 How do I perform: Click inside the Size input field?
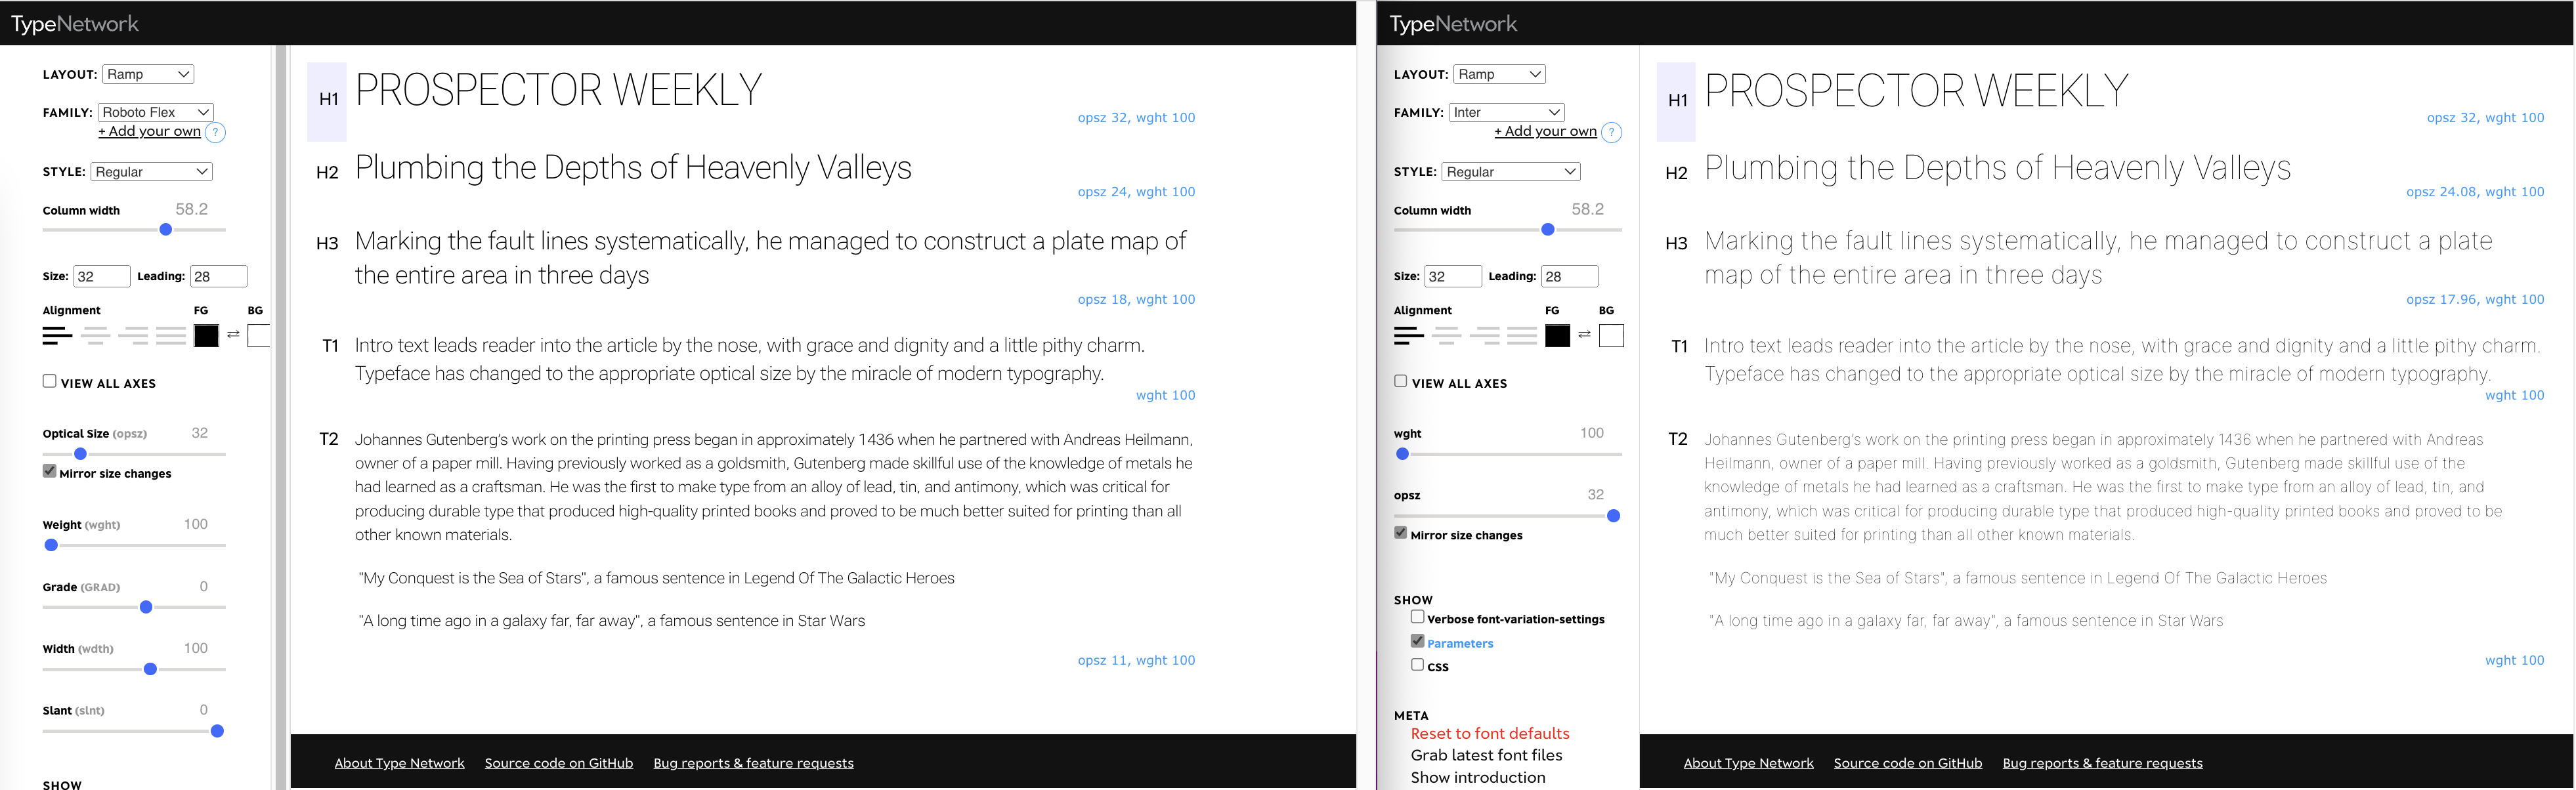tap(101, 276)
